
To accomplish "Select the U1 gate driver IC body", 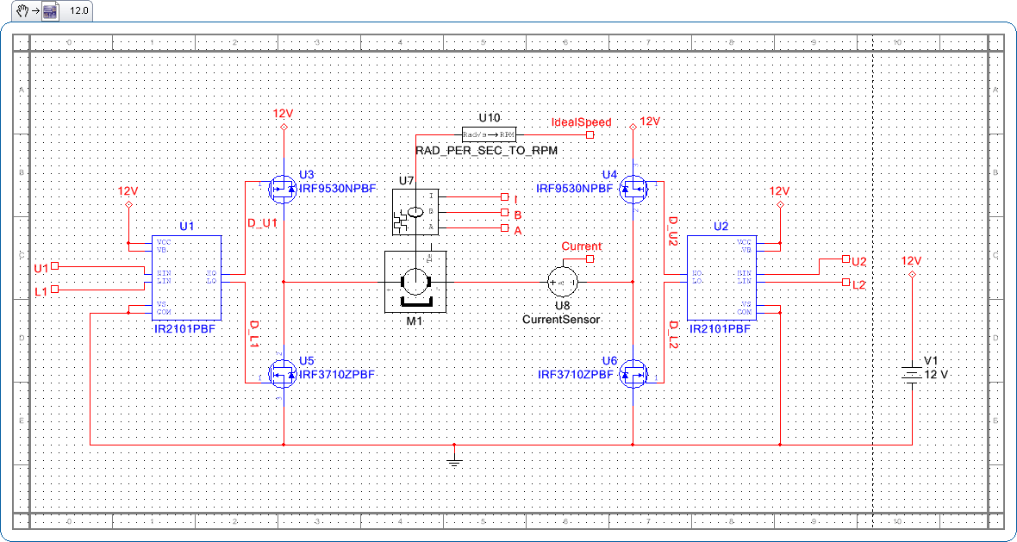I will coord(187,279).
